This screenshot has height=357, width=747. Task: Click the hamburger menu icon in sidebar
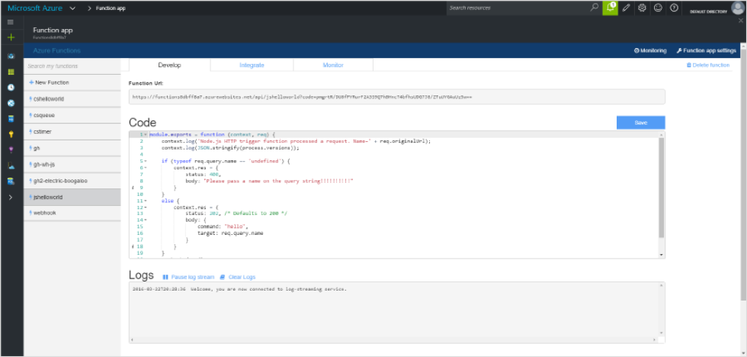tap(11, 22)
